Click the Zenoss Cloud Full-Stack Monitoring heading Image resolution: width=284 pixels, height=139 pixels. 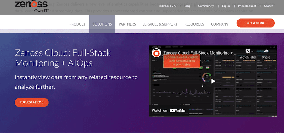coord(63,58)
